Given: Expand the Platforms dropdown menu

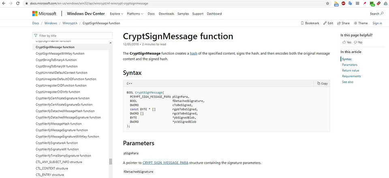Looking at the screenshot, I should coord(135,14).
